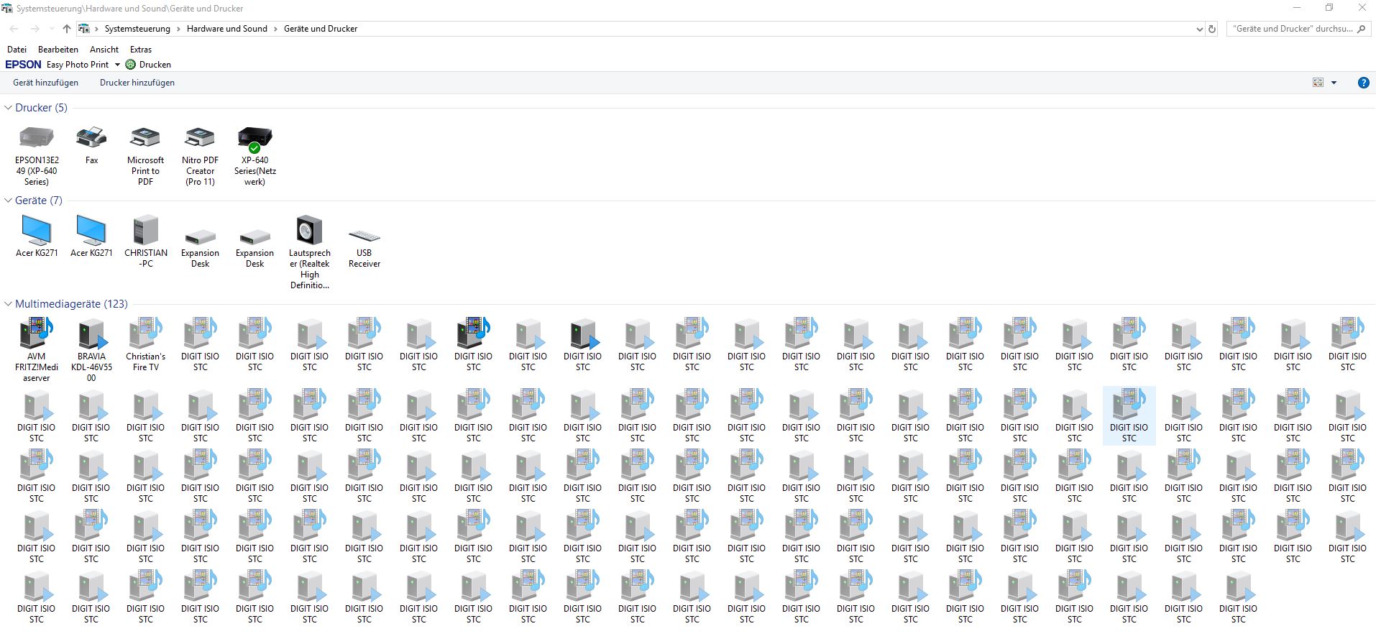
Task: Click the back navigation arrow
Action: coord(14,29)
